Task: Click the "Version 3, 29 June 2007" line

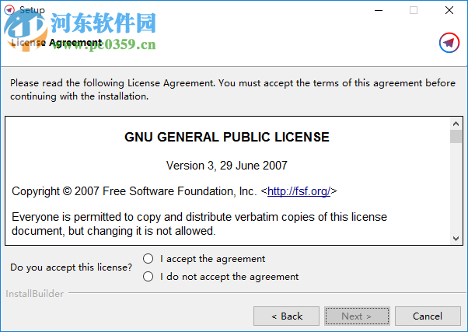Action: pos(227,166)
